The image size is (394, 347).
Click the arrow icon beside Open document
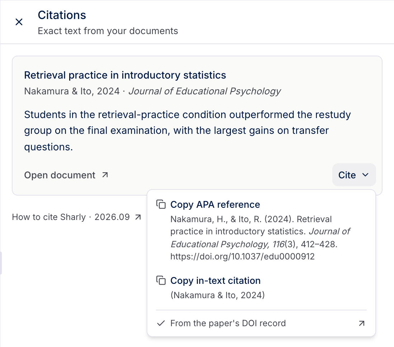click(105, 175)
